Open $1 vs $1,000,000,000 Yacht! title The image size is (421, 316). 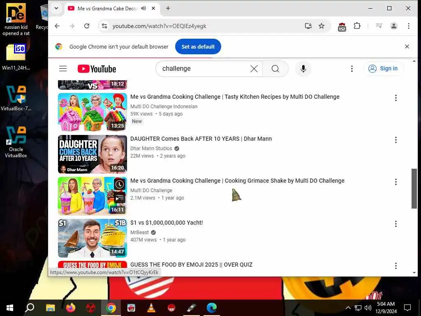tap(167, 223)
